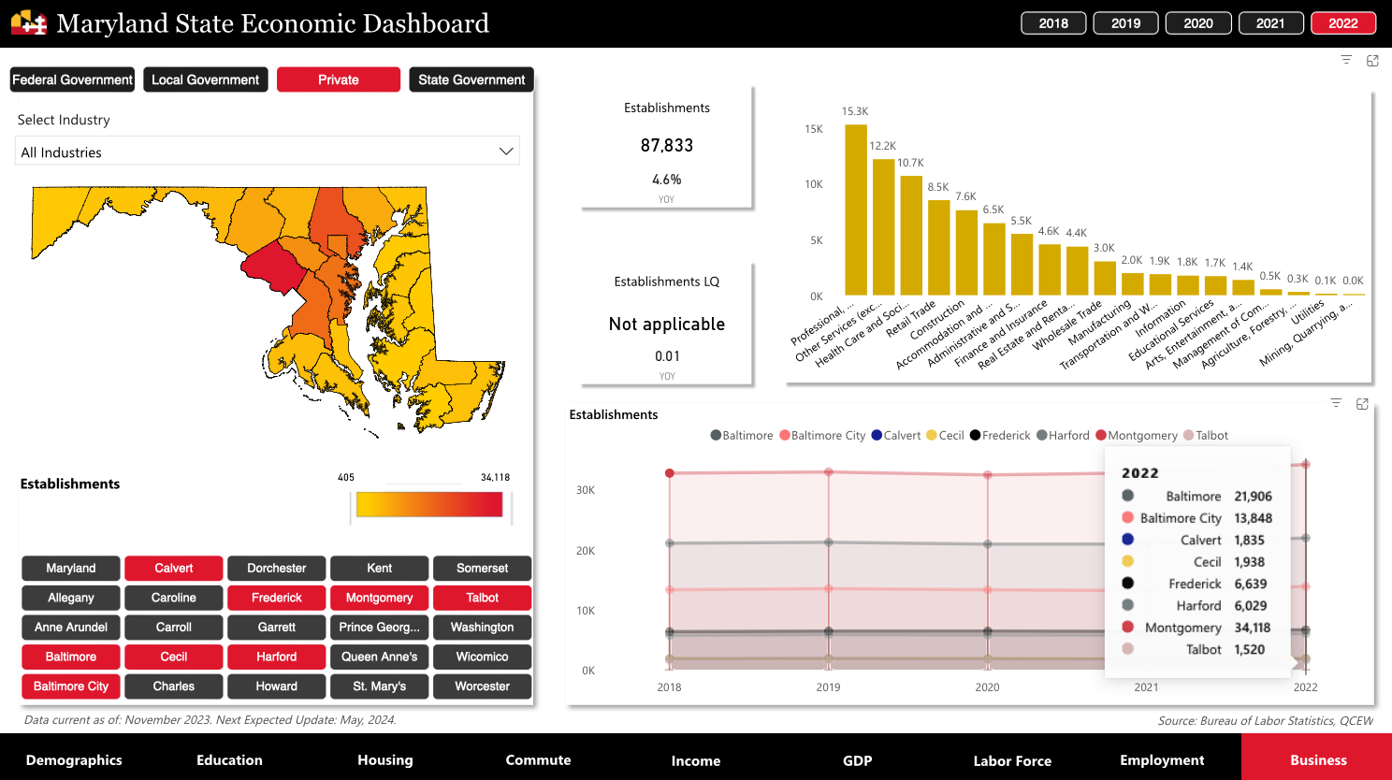Go to the GDP tab

(x=857, y=760)
